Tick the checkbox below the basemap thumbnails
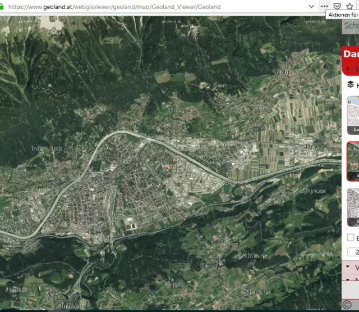Screen dimensions: 359x312 (350, 238)
